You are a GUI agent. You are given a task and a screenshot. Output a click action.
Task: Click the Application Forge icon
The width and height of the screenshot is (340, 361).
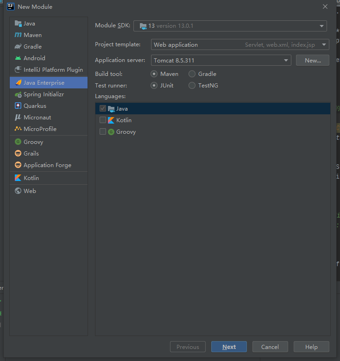click(x=18, y=165)
